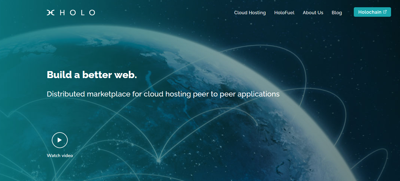Click the external-link icon on Holochain button

(385, 12)
